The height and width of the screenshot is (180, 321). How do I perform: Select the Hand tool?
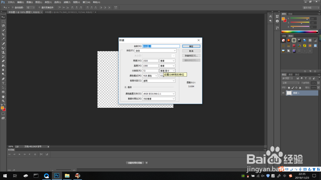pos(3,97)
